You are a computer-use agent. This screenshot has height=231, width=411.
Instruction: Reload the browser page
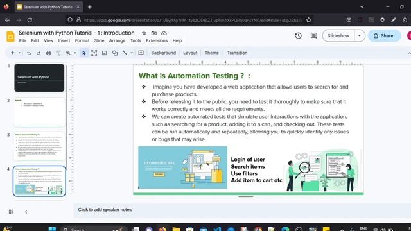coord(30,20)
